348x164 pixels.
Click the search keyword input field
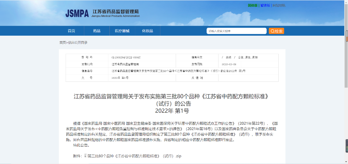(x=237, y=31)
